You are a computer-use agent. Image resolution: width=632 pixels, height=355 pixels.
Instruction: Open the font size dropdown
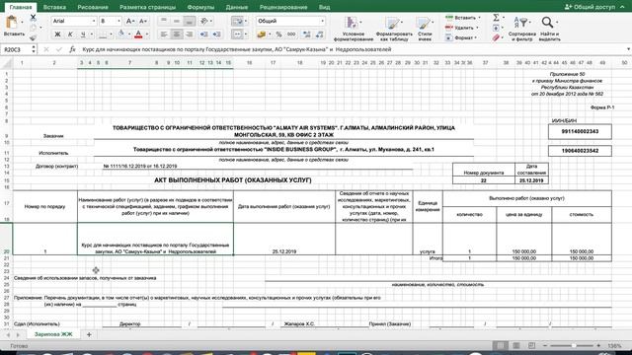(118, 21)
